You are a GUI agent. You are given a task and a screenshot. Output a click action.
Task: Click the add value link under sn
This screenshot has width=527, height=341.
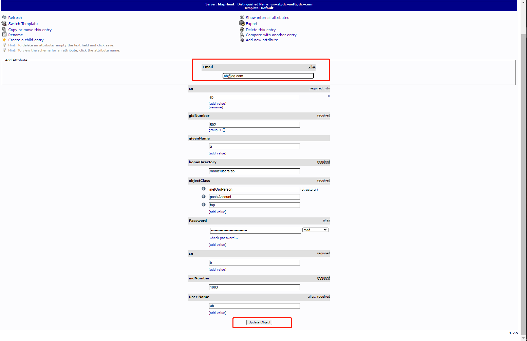[x=217, y=269]
